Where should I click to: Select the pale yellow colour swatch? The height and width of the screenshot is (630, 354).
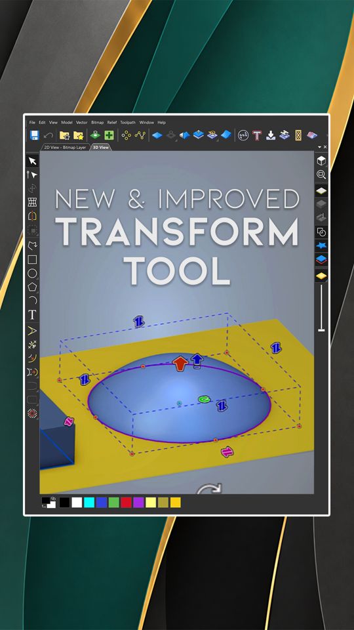click(151, 502)
